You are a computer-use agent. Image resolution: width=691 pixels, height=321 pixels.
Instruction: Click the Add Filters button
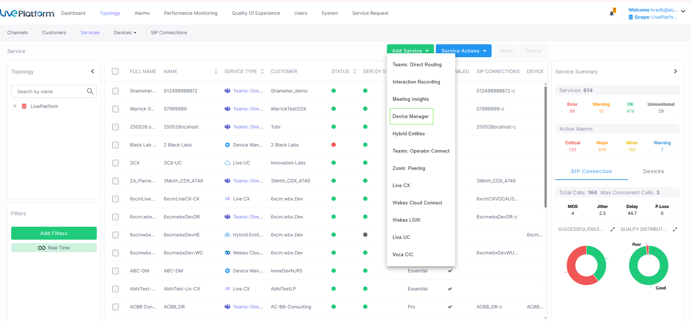pyautogui.click(x=54, y=233)
